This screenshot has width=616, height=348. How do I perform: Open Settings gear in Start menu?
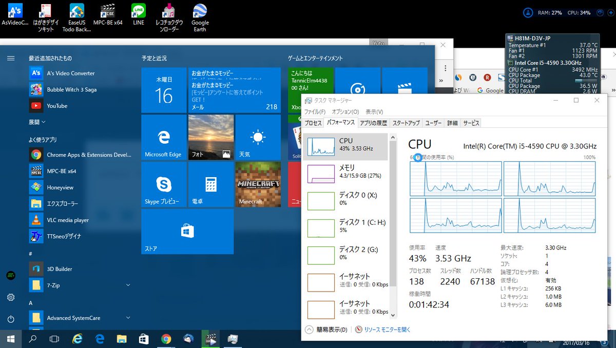[11, 297]
